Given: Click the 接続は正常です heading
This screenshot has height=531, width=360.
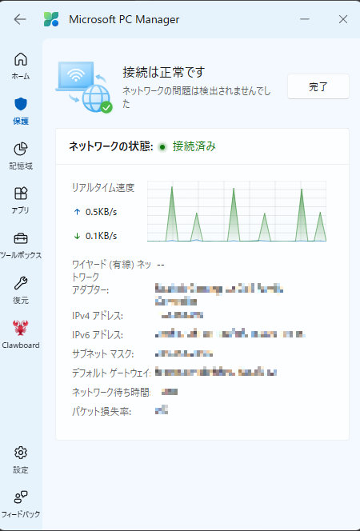Looking at the screenshot, I should pyautogui.click(x=164, y=72).
